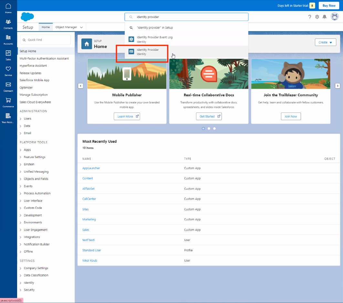Open the AppLauncher link
This screenshot has width=343, height=303.
[x=91, y=168]
